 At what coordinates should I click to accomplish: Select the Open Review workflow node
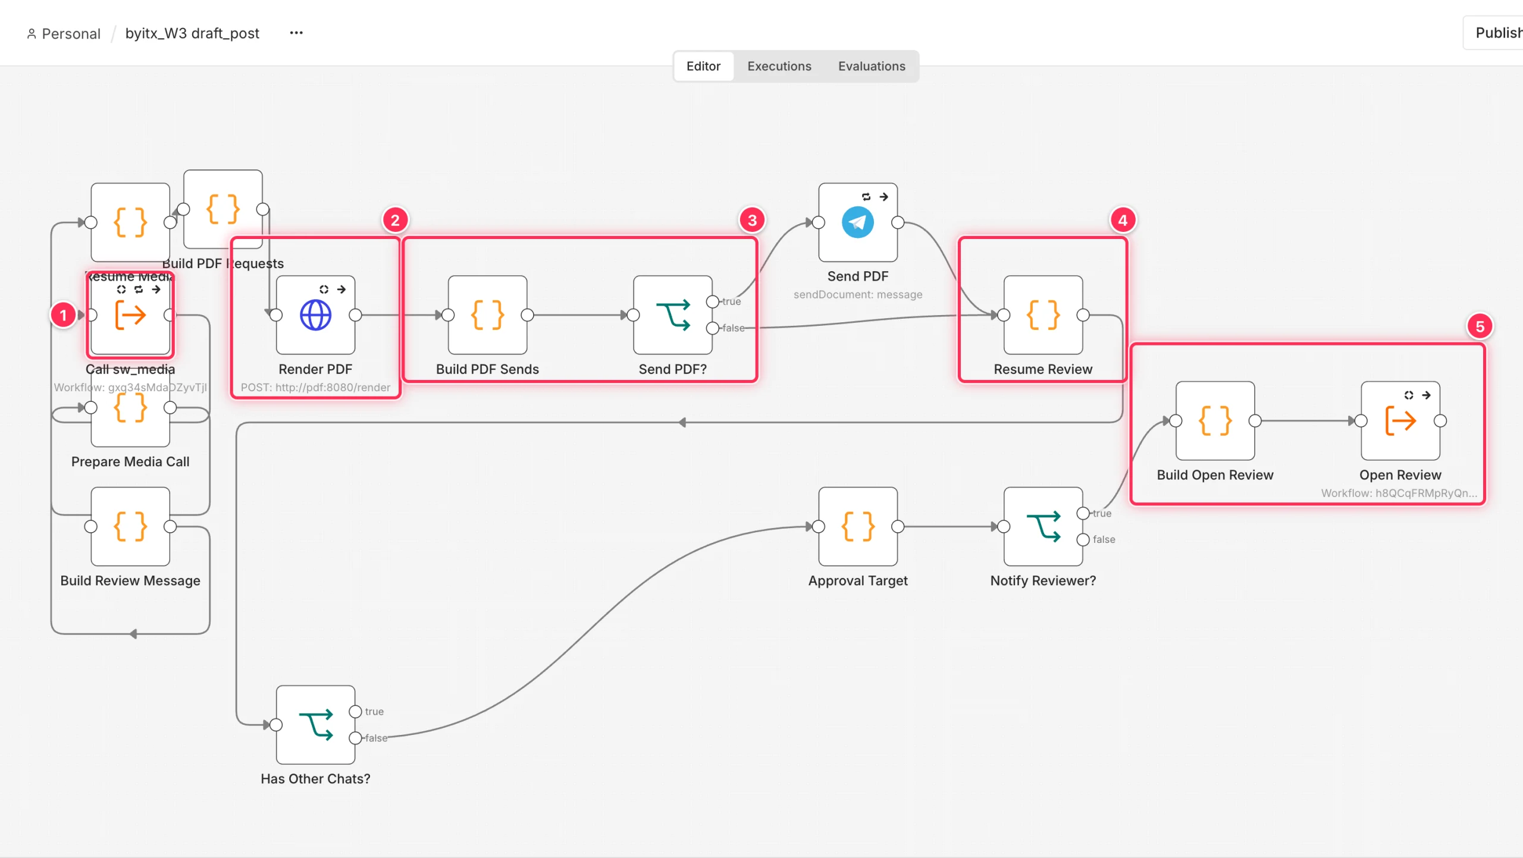tap(1400, 420)
